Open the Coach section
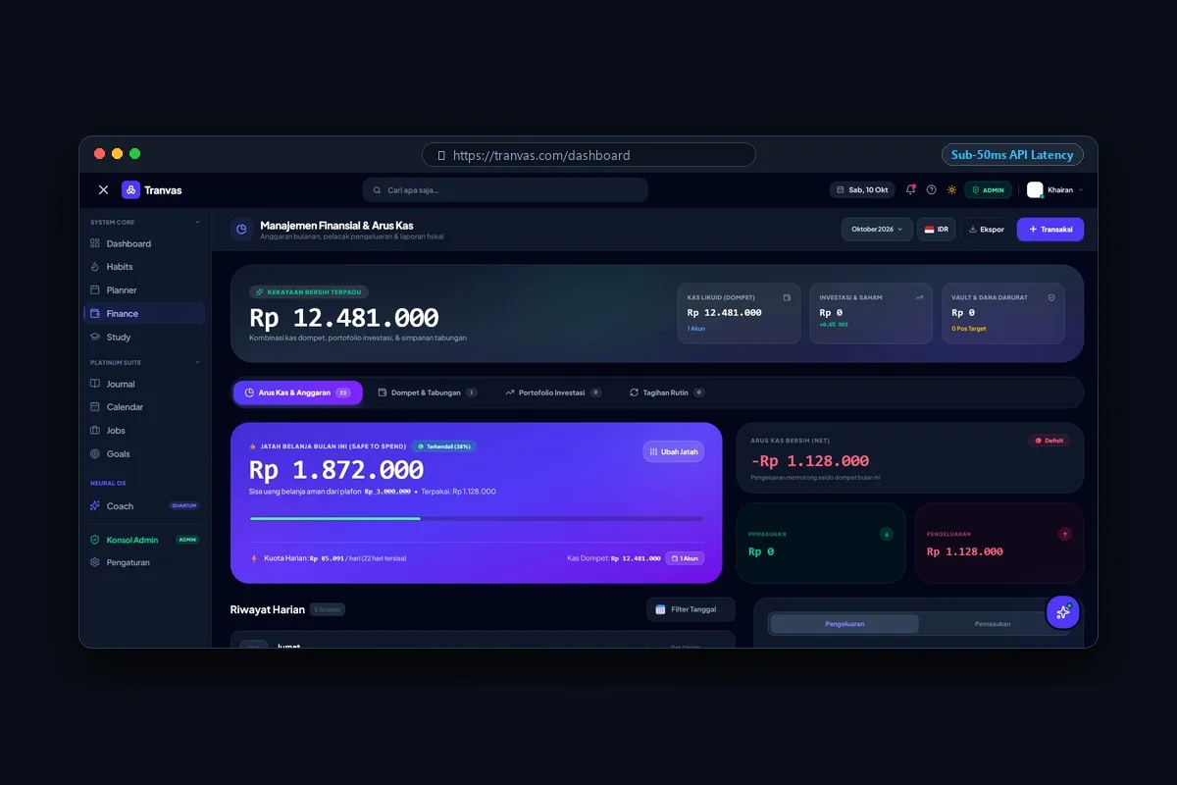The image size is (1177, 785). (x=143, y=506)
